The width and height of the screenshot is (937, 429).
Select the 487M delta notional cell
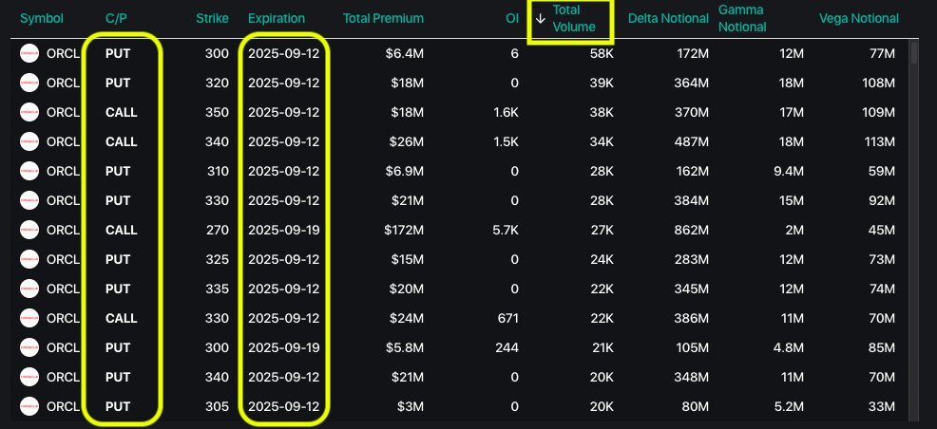[692, 141]
